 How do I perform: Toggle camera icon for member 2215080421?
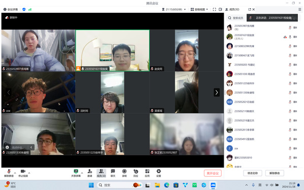295,55
